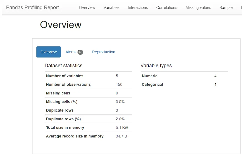Go to the Sample section
242x155 pixels.
click(226, 7)
